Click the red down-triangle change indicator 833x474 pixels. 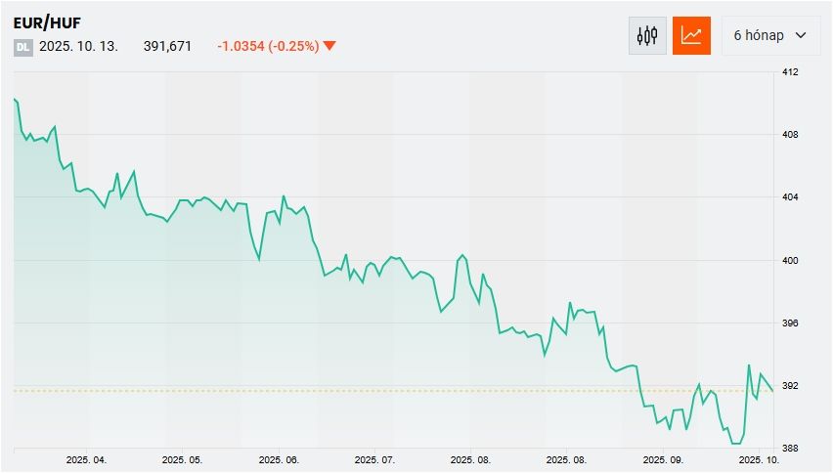click(329, 46)
